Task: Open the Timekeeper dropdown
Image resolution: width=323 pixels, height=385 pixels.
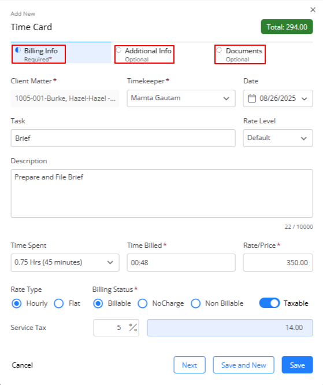Action: pos(181,98)
